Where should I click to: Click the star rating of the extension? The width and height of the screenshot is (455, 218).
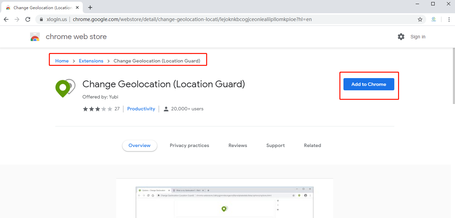pyautogui.click(x=98, y=109)
